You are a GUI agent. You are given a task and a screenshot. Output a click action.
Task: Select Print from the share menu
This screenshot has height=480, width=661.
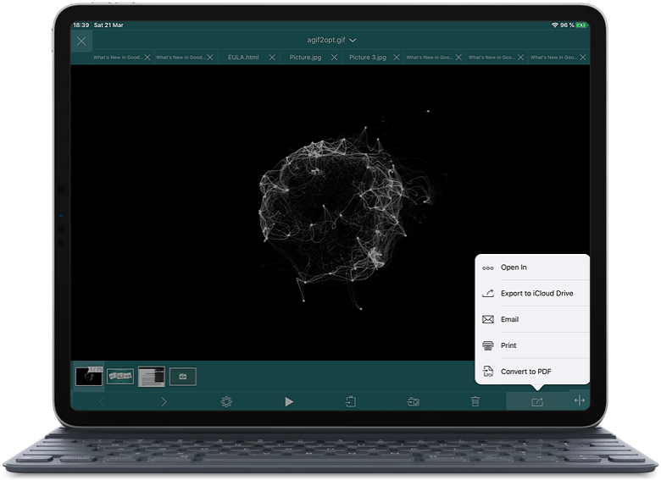tap(532, 345)
